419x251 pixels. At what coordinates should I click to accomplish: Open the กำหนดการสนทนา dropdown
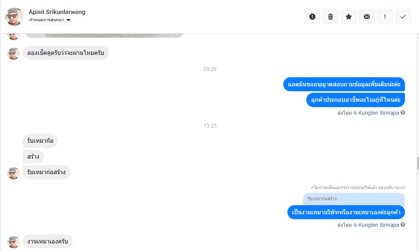tap(50, 20)
